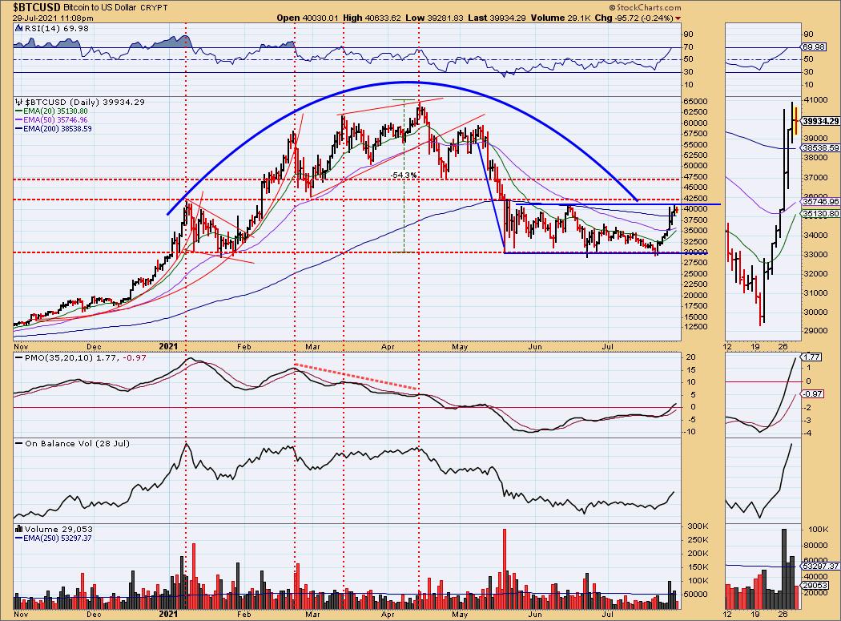Click the High 40633.62 value
The image size is (841, 621).
coord(372,18)
